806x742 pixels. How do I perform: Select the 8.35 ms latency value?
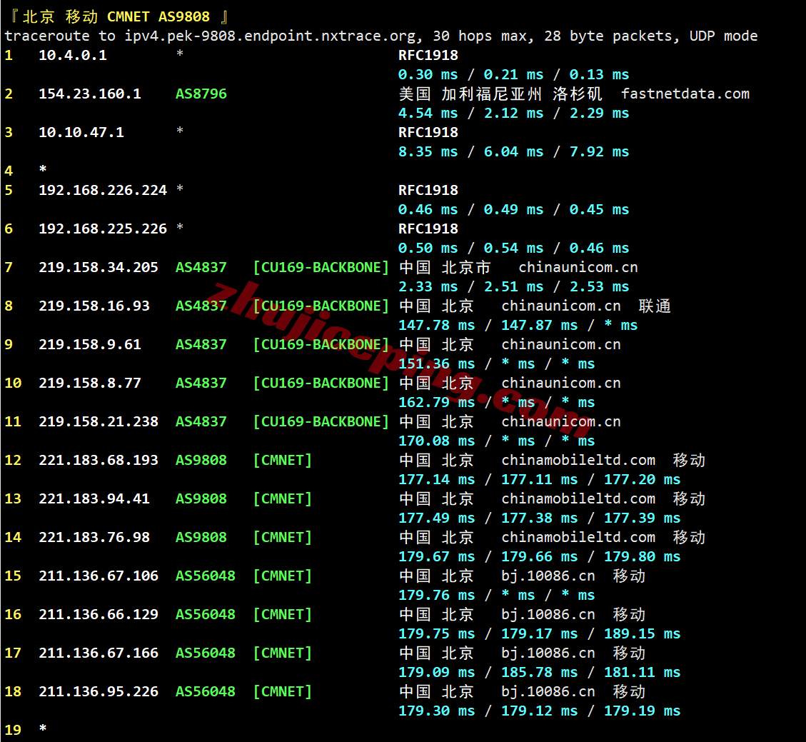pos(428,151)
